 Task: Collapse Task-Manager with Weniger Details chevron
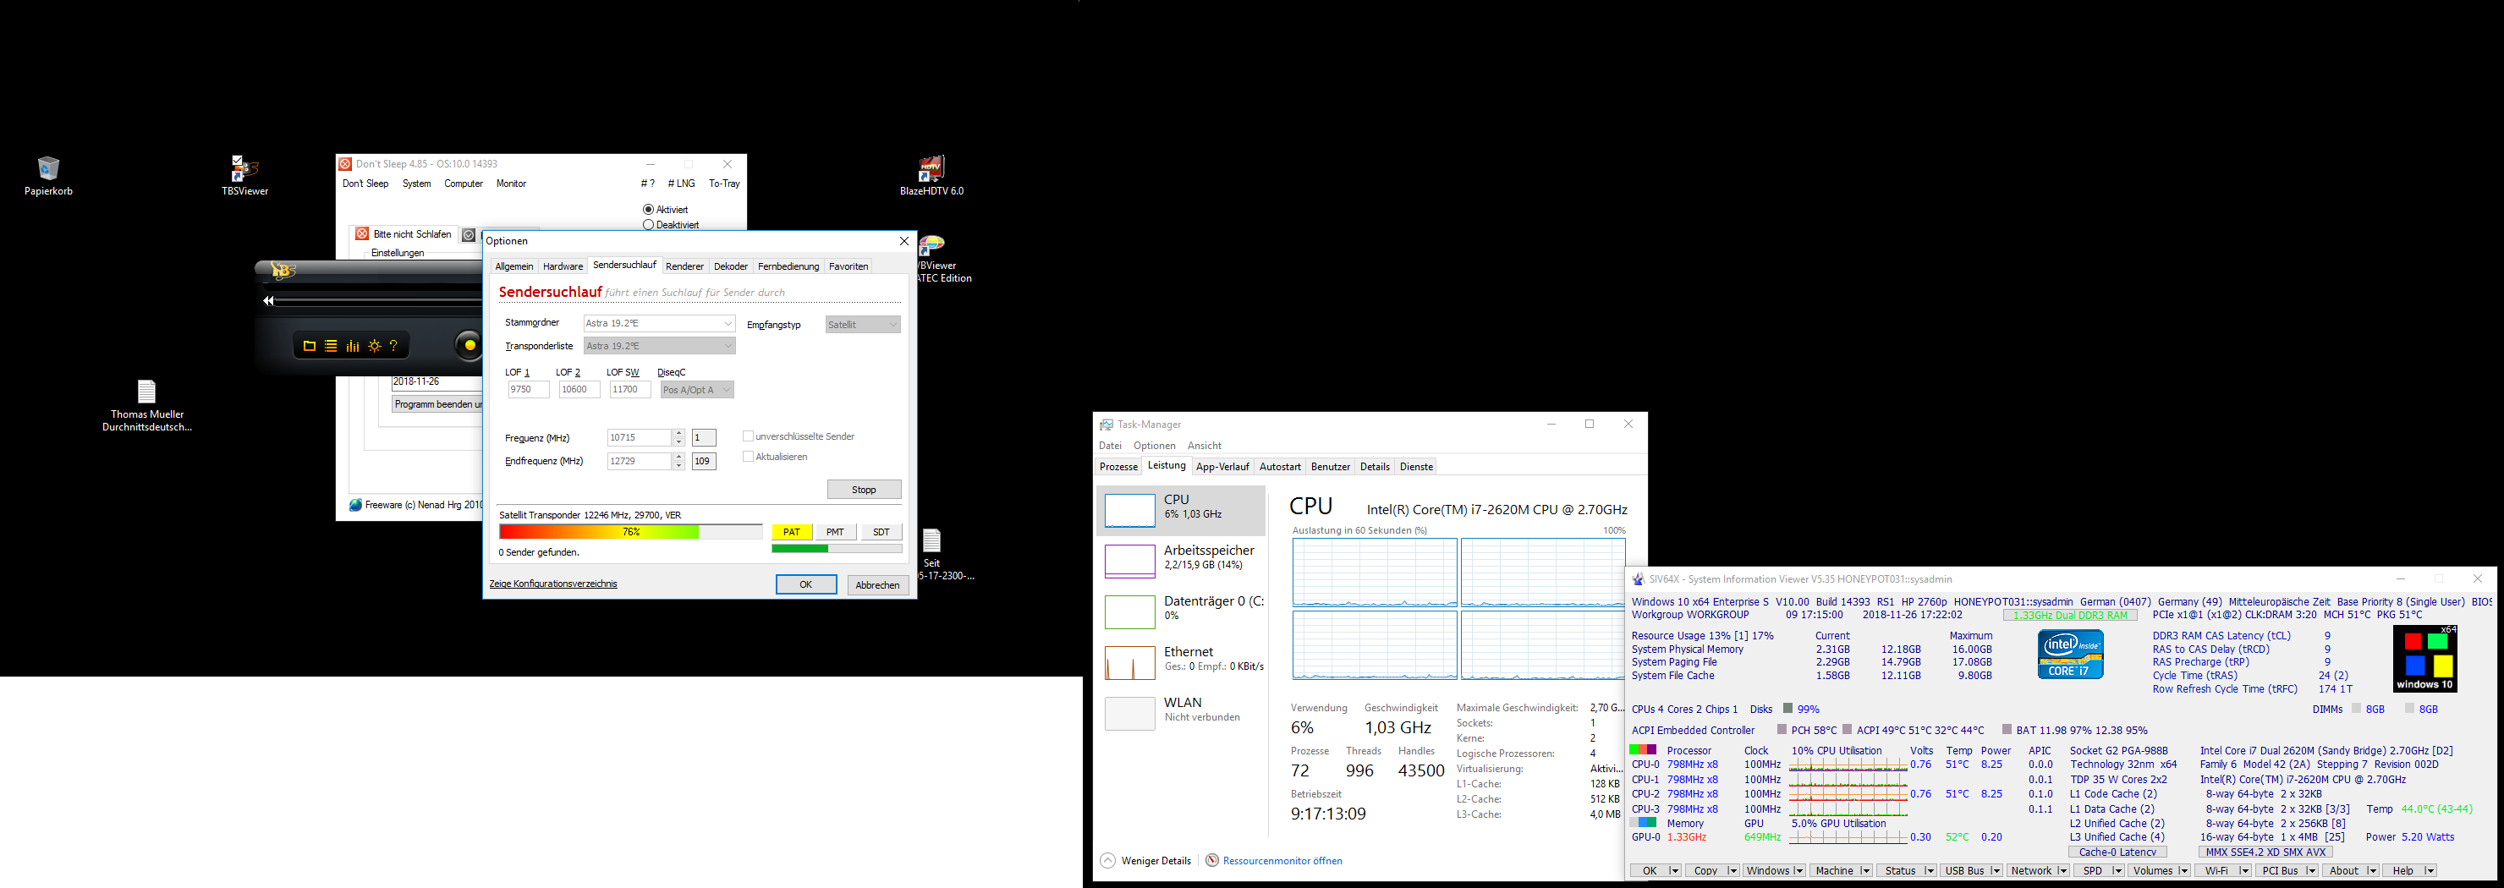pyautogui.click(x=1108, y=861)
